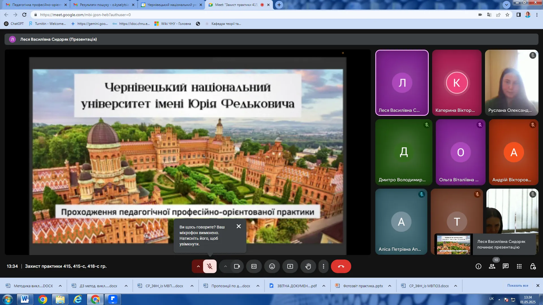The width and height of the screenshot is (543, 305).
Task: Open a new browser tab
Action: (279, 5)
